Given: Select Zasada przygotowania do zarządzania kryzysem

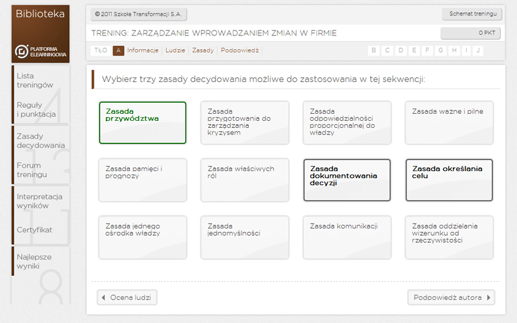Looking at the screenshot, I should 245,123.
